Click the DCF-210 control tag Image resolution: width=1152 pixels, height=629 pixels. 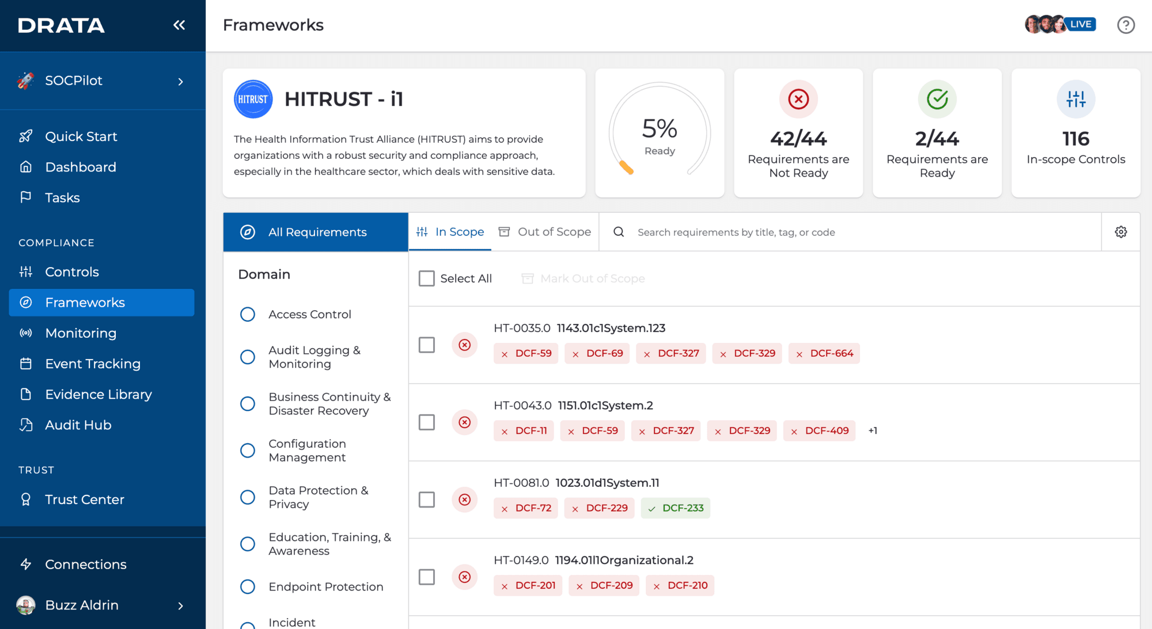[680, 585]
